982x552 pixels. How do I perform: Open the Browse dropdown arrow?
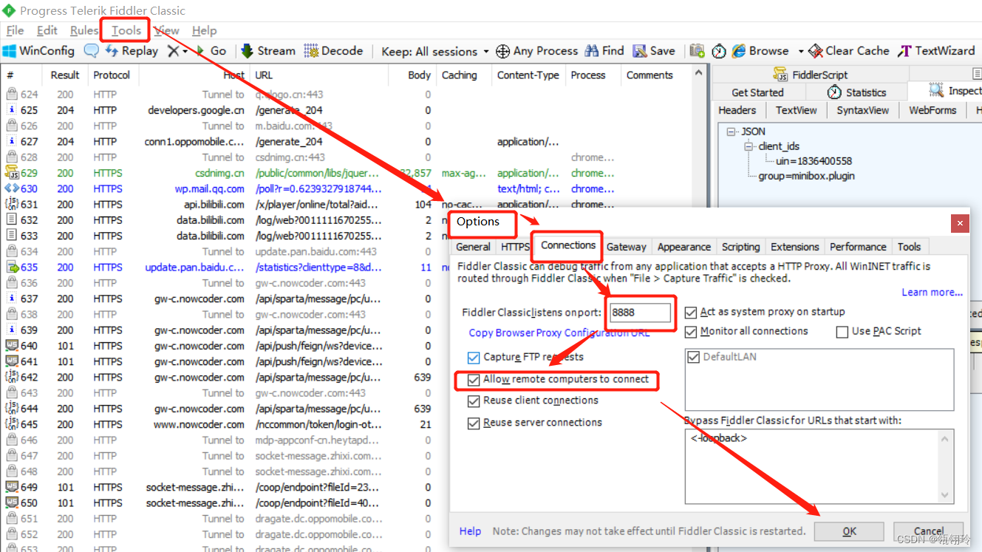pos(800,51)
